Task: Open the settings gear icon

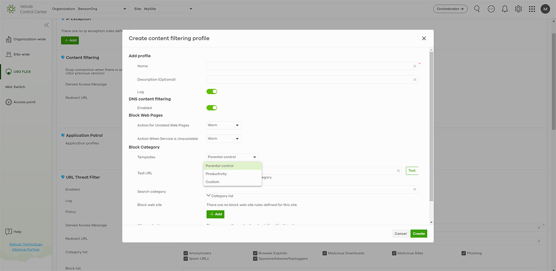Action: click(x=518, y=9)
